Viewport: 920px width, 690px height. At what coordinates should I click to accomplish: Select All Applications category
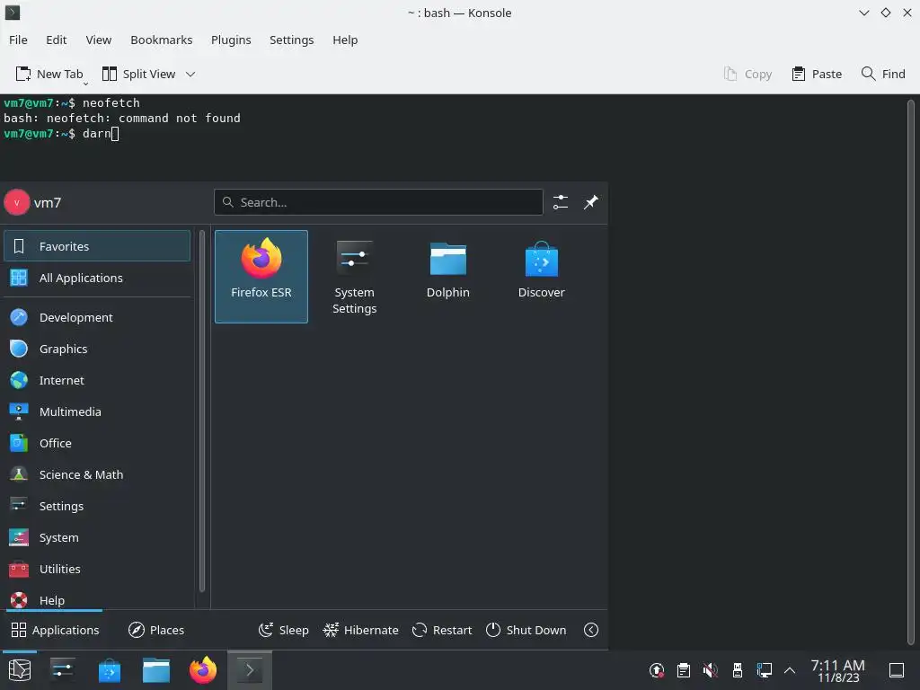point(97,278)
